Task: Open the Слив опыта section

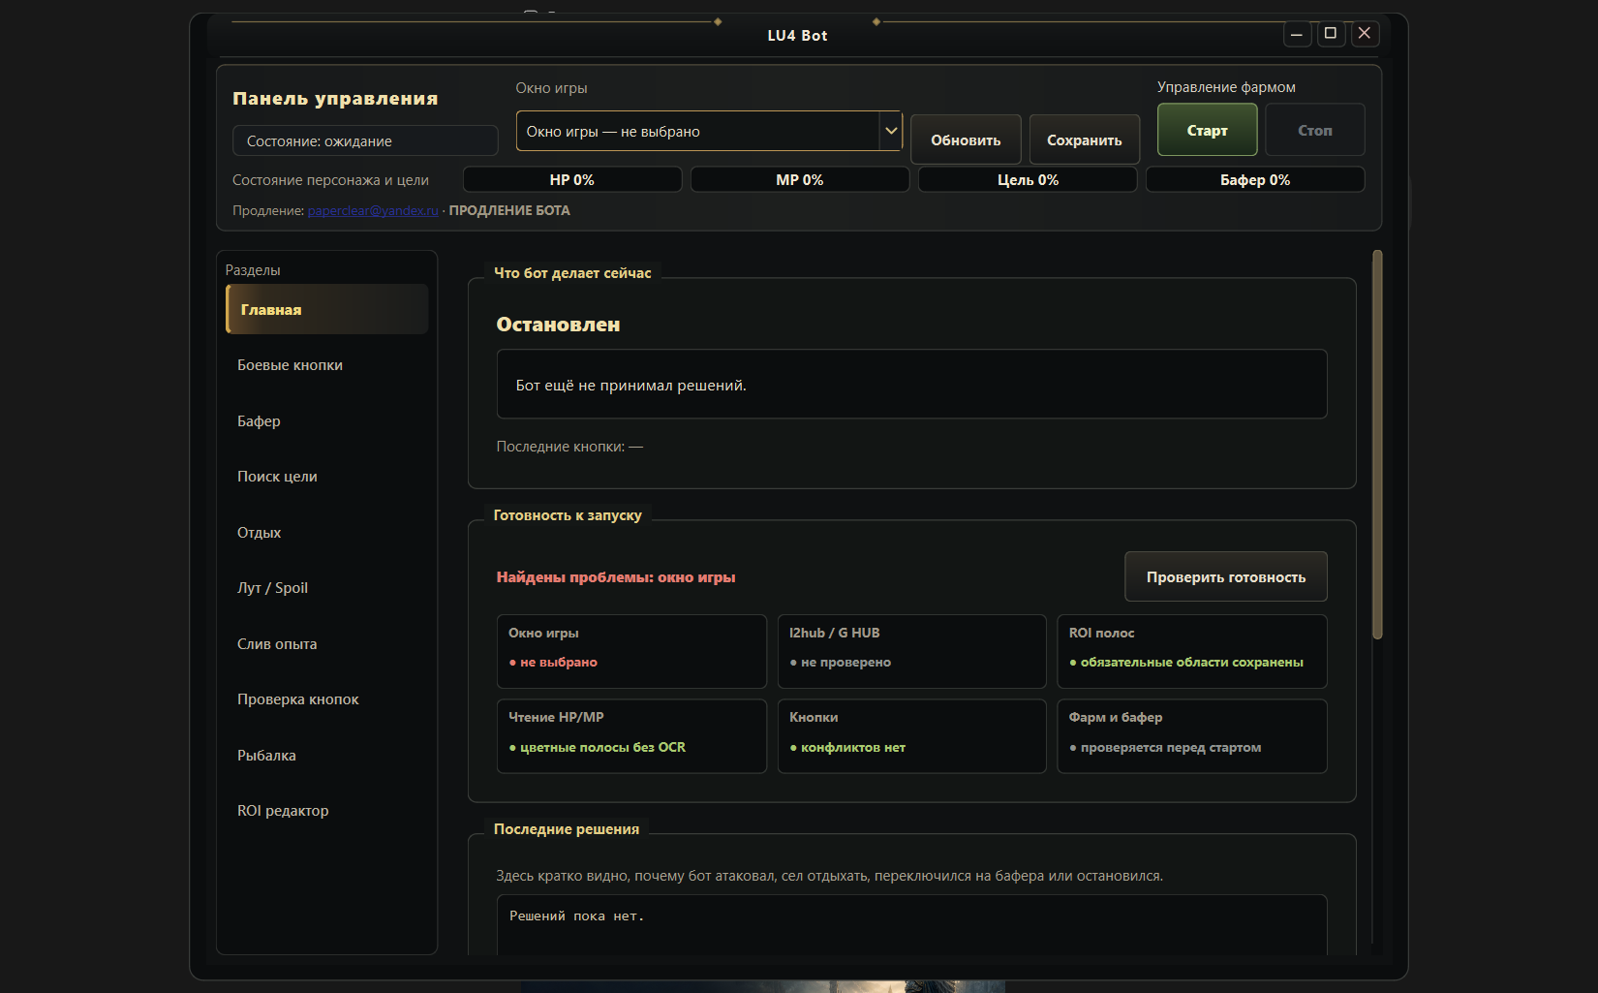Action: [x=327, y=643]
